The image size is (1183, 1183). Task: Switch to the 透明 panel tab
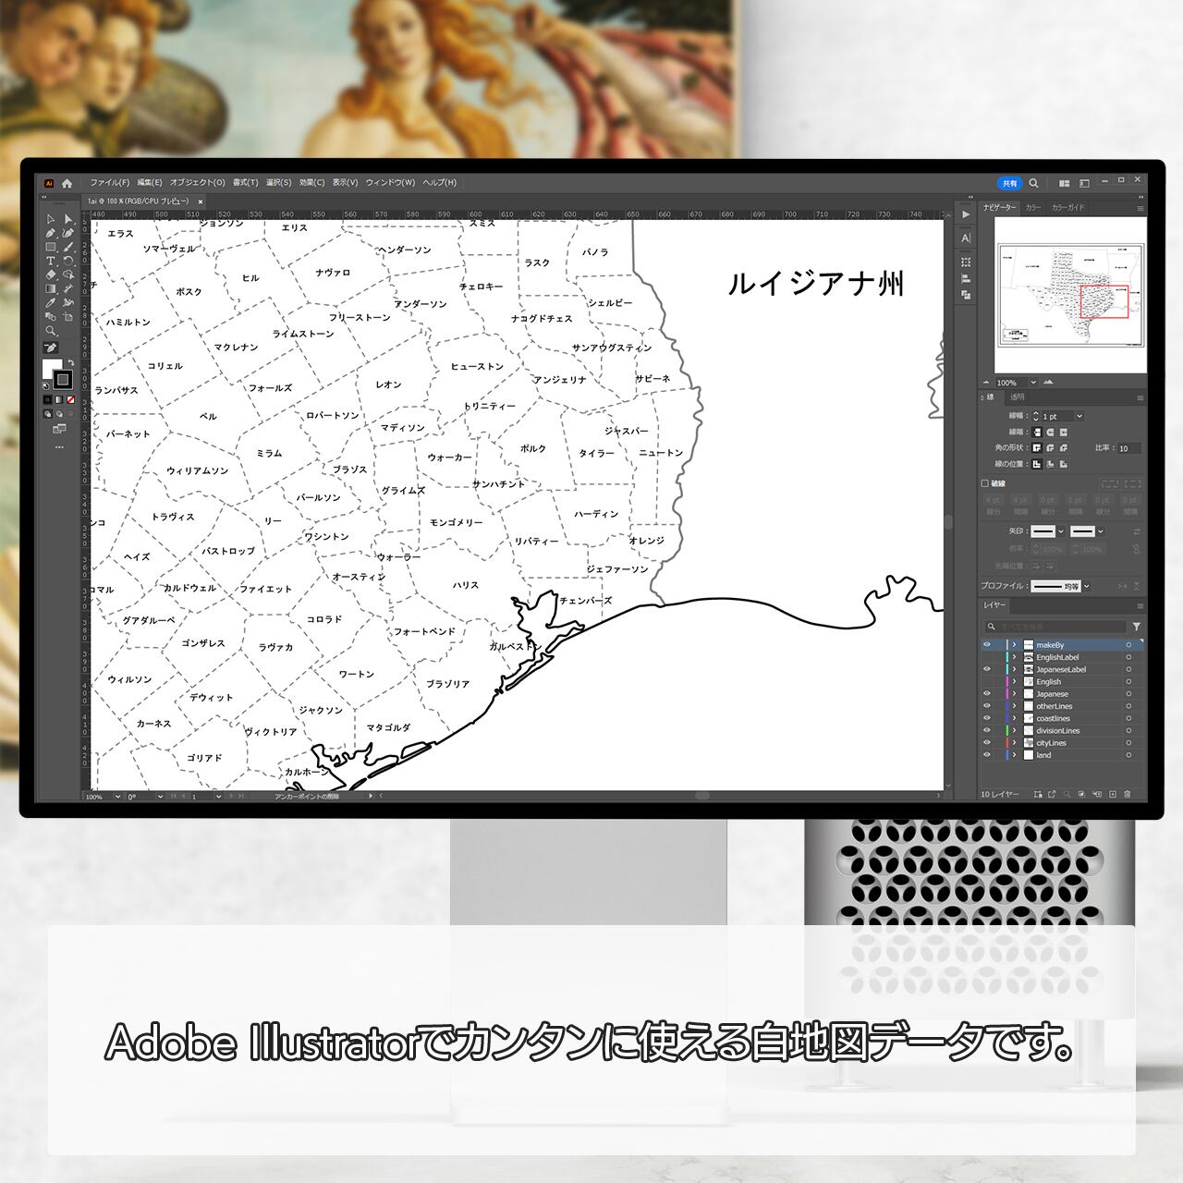point(1018,397)
